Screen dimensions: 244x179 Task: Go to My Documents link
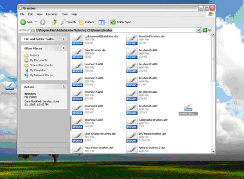(38, 60)
